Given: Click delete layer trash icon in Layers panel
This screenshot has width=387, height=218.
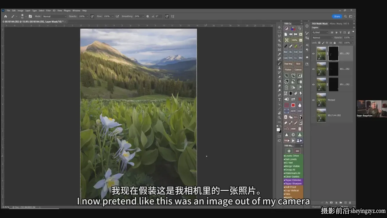Looking at the screenshot, I should coord(350,203).
